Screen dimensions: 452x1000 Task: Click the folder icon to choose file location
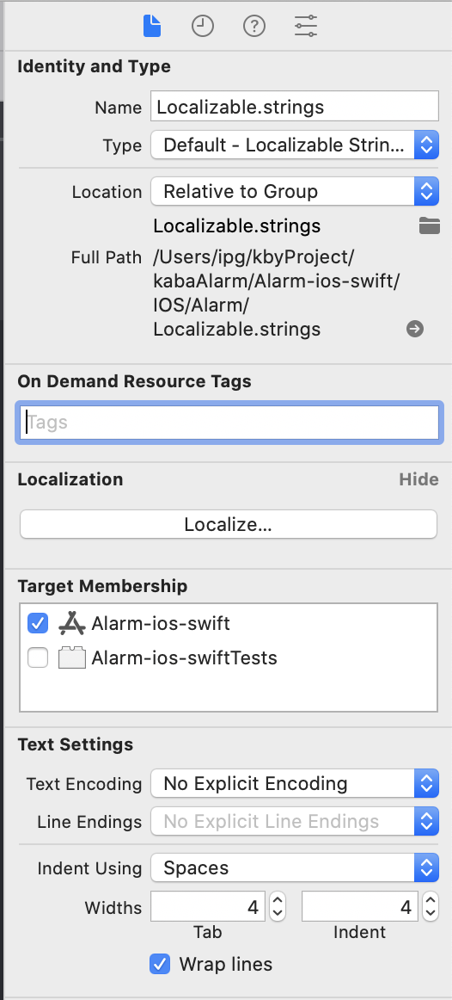pos(430,225)
